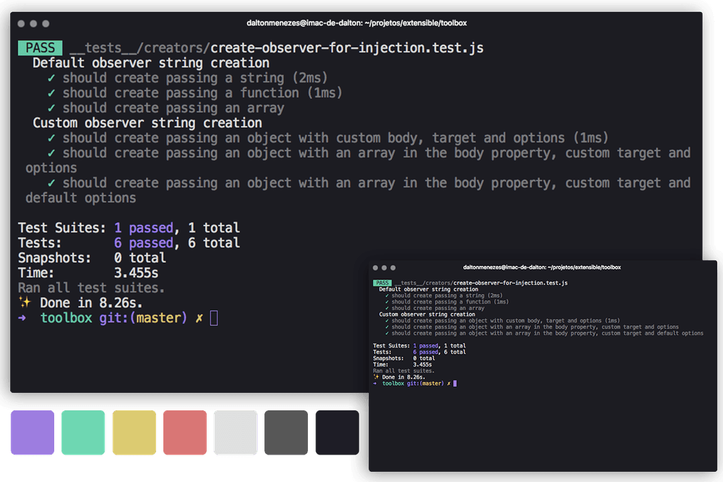
Task: Select the teal green color swatch
Action: pos(83,432)
